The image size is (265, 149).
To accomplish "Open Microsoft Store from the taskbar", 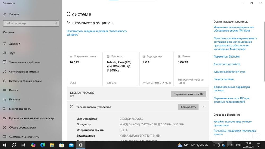I will [61, 145].
